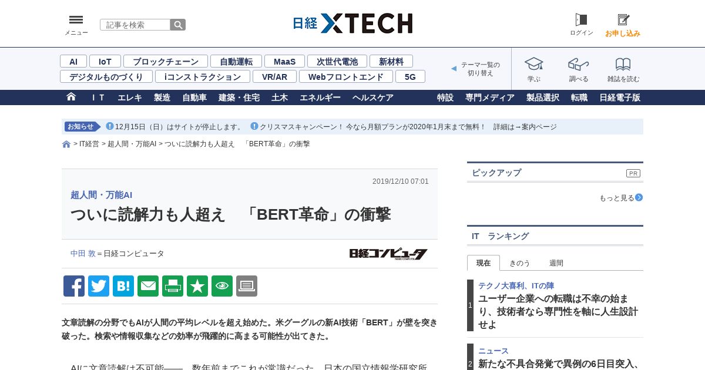Focus the 記事を検索 search field
The width and height of the screenshot is (705, 370).
coord(135,25)
